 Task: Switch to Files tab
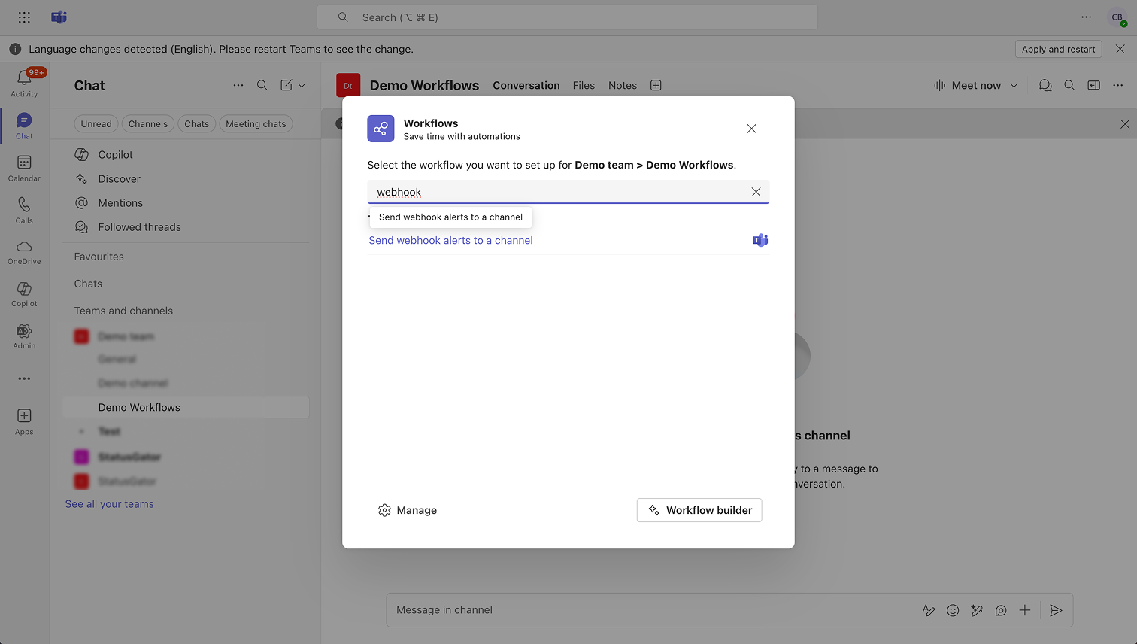point(584,85)
